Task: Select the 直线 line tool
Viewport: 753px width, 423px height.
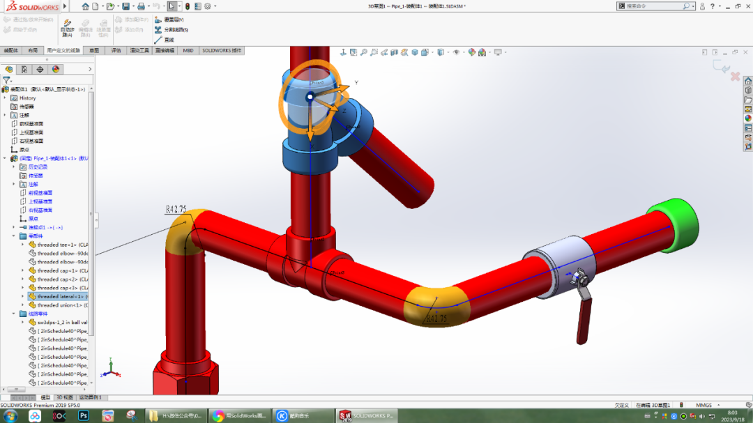Action: [x=165, y=40]
